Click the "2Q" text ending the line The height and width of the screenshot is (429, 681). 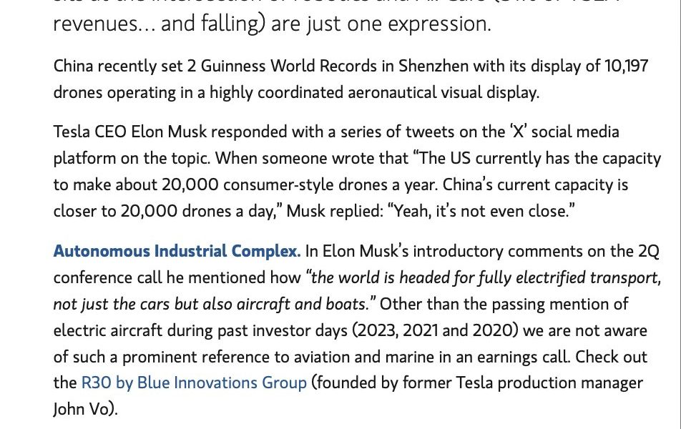[x=648, y=251]
